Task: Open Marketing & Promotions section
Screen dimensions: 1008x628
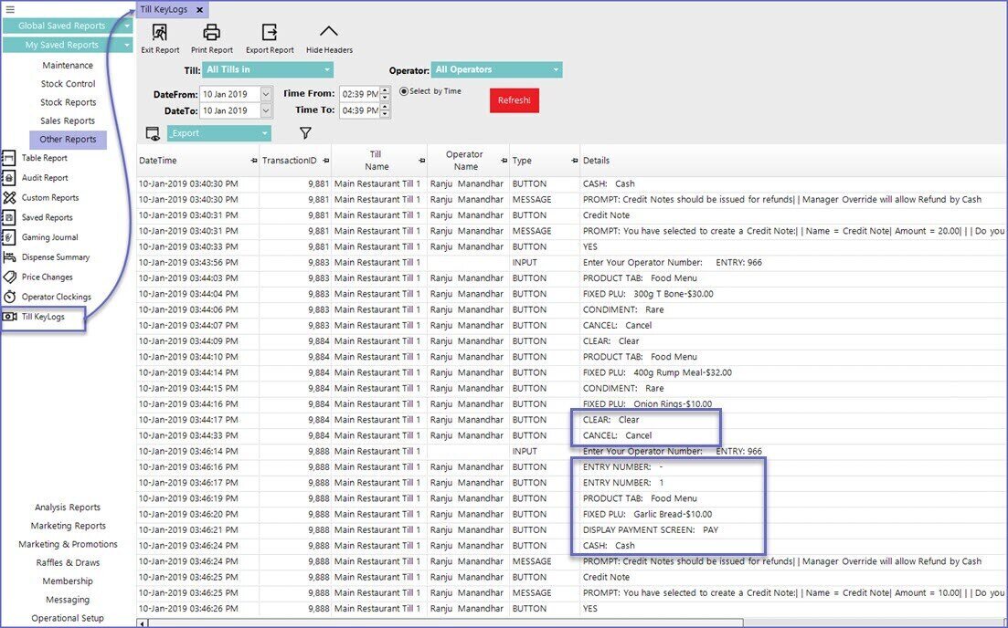Action: click(x=68, y=544)
